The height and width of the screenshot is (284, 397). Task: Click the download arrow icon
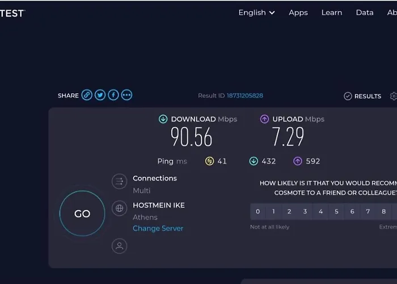(x=163, y=119)
